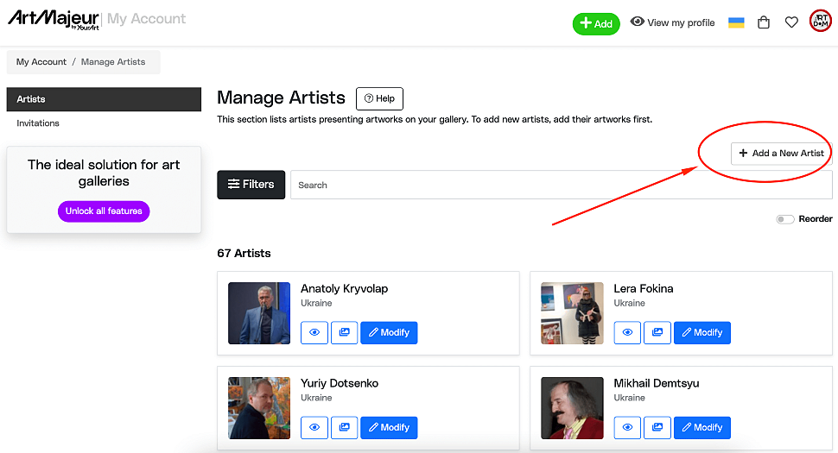View Anatoly Kryvolap's profile via eye icon
Image resolution: width=838 pixels, height=453 pixels.
pyautogui.click(x=314, y=332)
